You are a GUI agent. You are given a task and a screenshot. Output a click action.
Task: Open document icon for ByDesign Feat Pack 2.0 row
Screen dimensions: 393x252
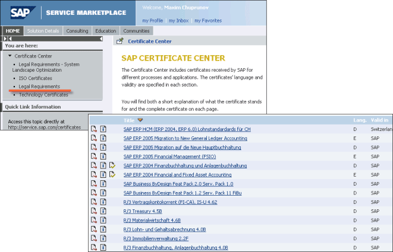[x=94, y=184]
